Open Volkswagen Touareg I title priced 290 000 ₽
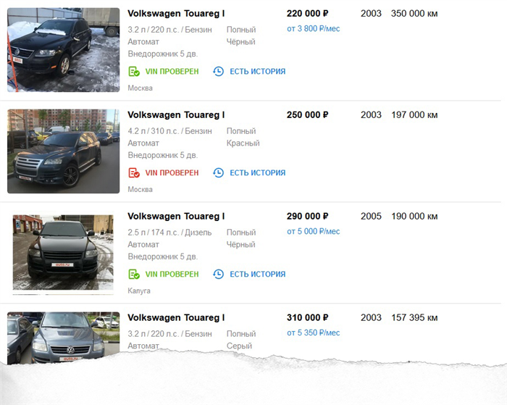This screenshot has width=507, height=405. [176, 216]
